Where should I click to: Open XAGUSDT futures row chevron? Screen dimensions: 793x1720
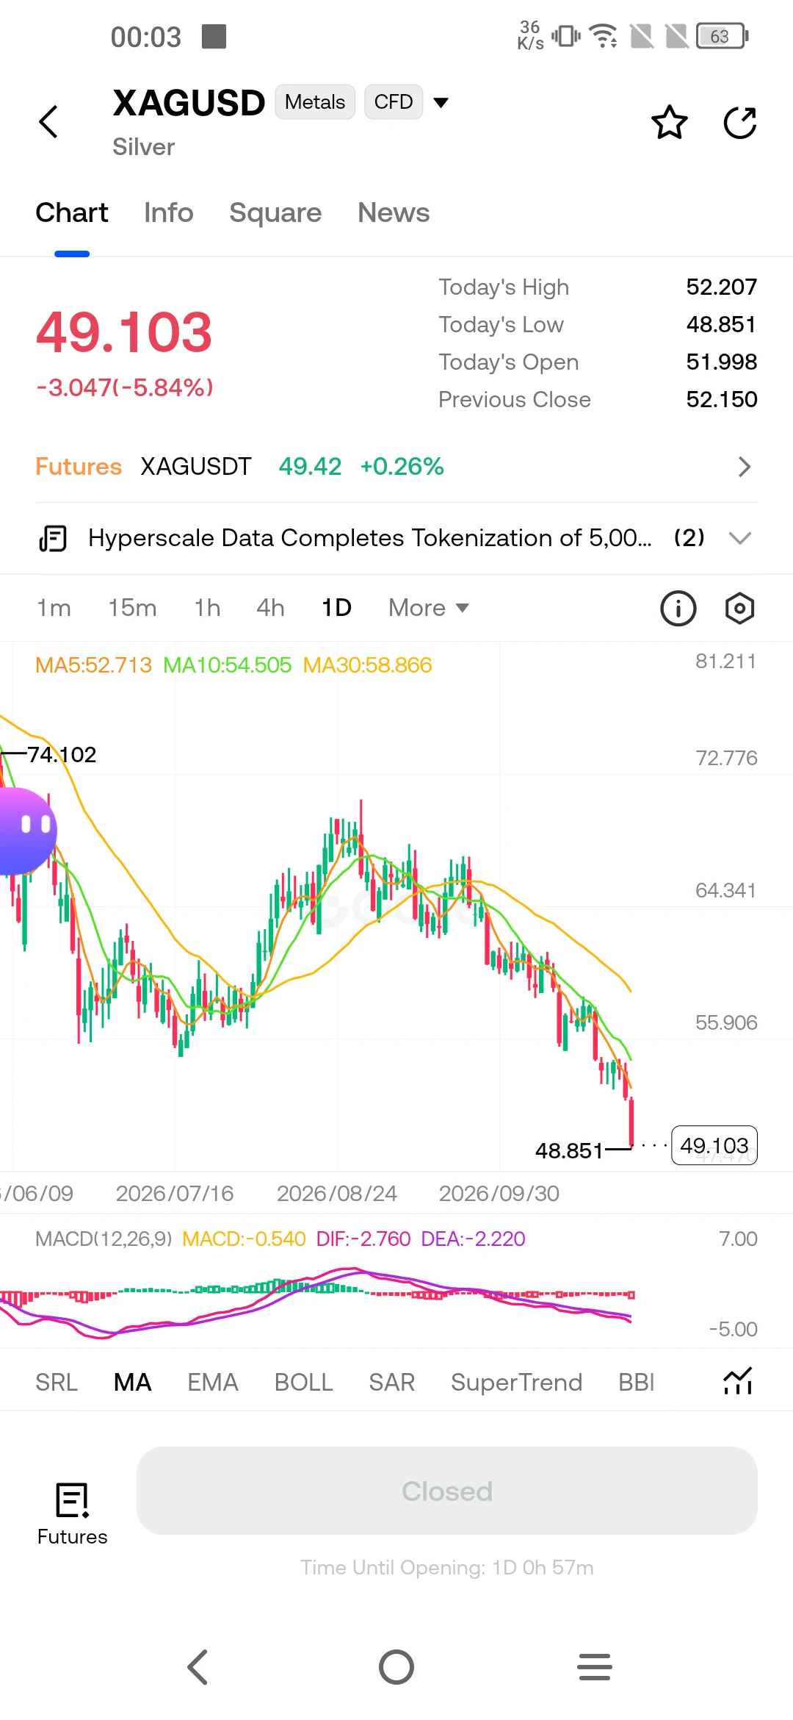click(745, 467)
